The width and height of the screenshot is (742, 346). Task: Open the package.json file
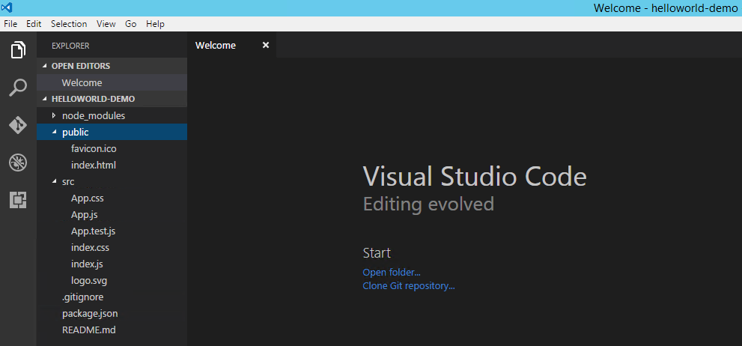(x=90, y=314)
